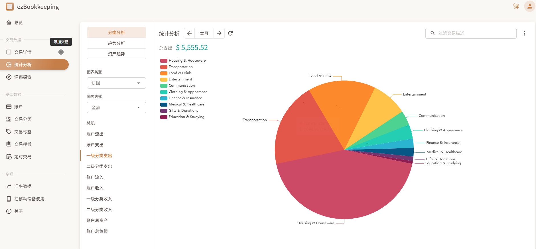Viewport: 536px width, 249px height.
Task: Expand the chart type dropdown
Action: [116, 83]
